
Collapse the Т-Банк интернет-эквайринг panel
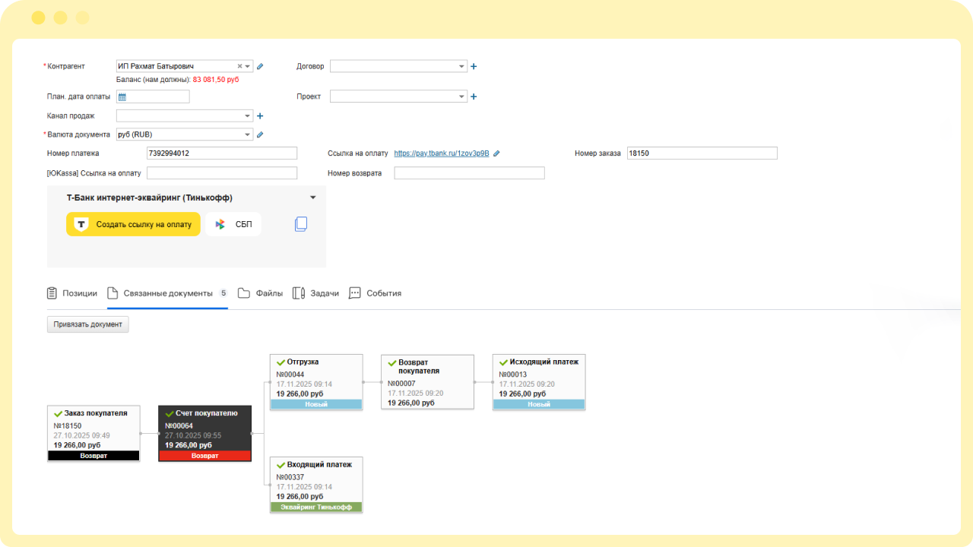click(x=312, y=198)
